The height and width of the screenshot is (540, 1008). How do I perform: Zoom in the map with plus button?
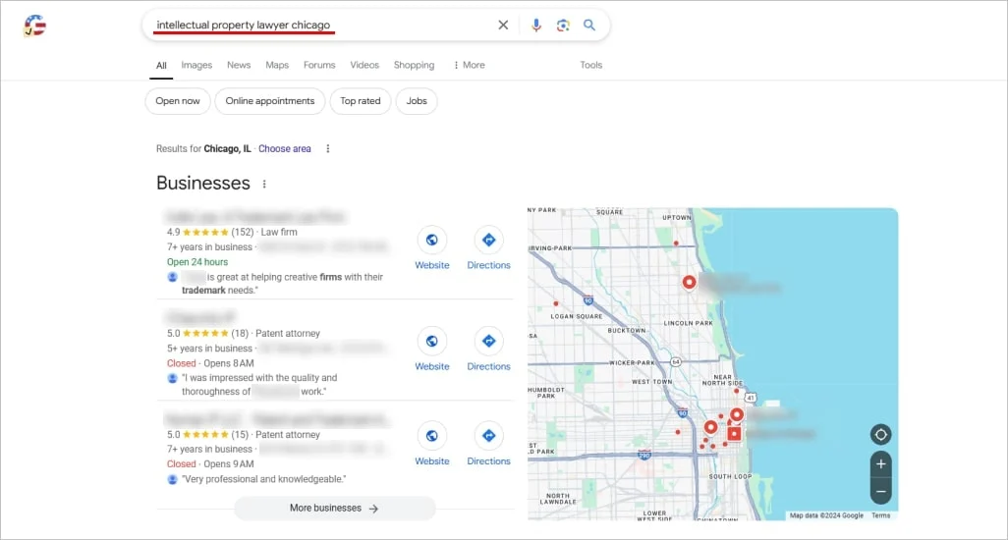pos(880,463)
